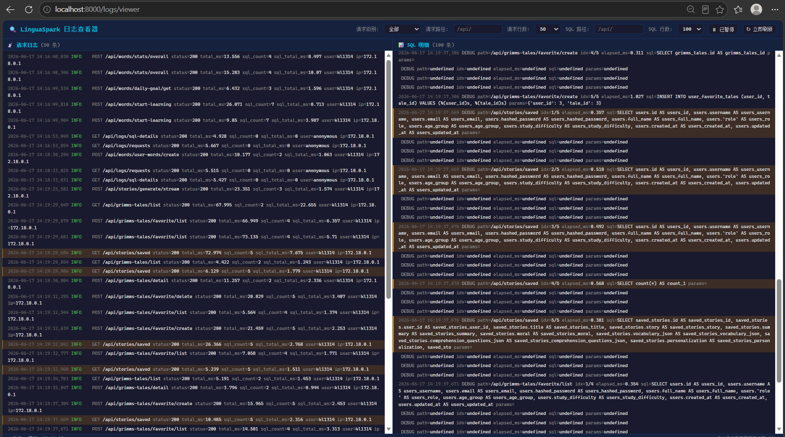Screen dimensions: 785x437
Task: Click the 请求日志 (50 条) header
Action: 38,45
